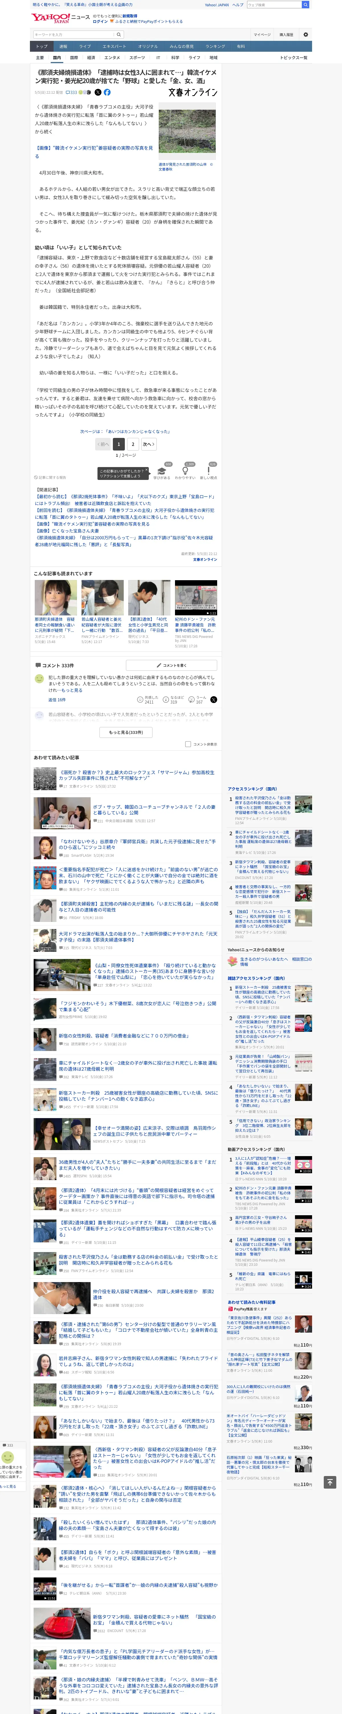Select the 速報 tab
The image size is (342, 1714).
tap(63, 47)
